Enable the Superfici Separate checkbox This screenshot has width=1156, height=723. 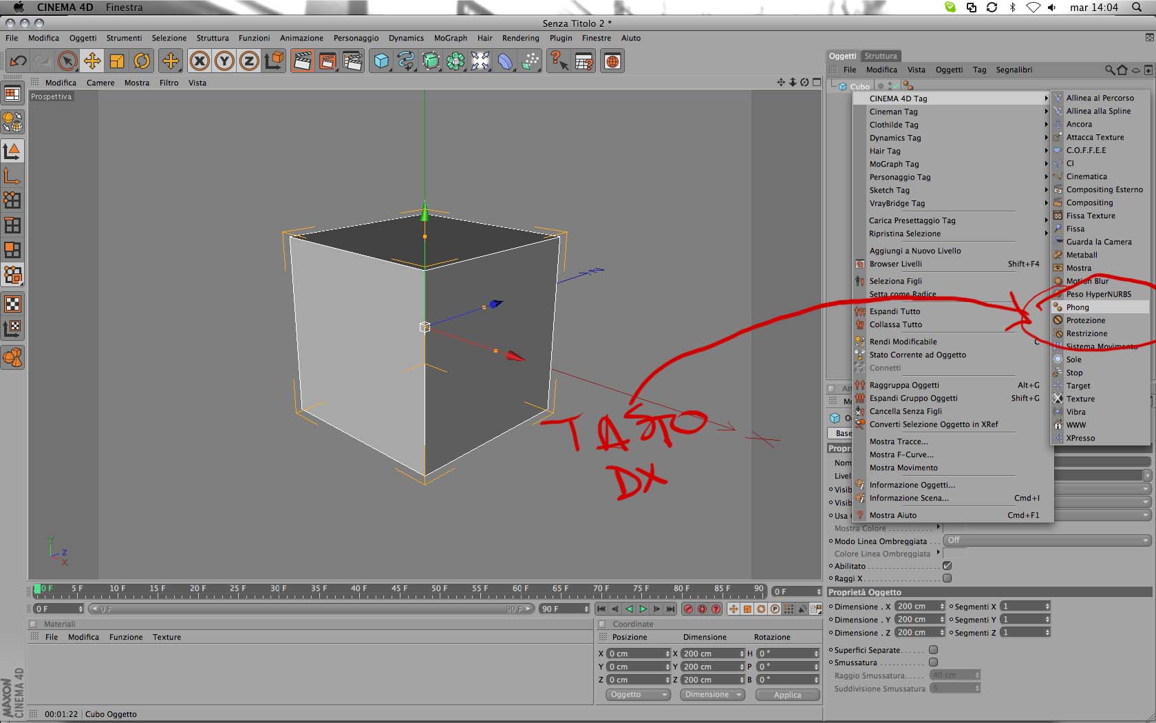coord(934,649)
